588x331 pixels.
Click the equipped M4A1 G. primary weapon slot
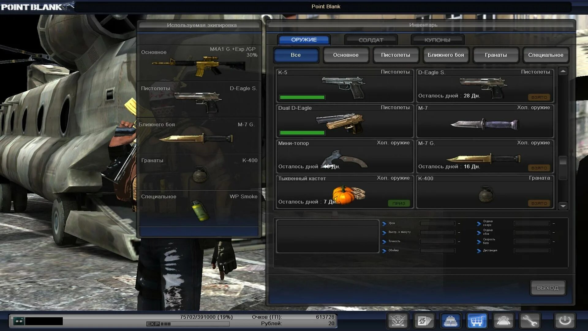tap(199, 63)
